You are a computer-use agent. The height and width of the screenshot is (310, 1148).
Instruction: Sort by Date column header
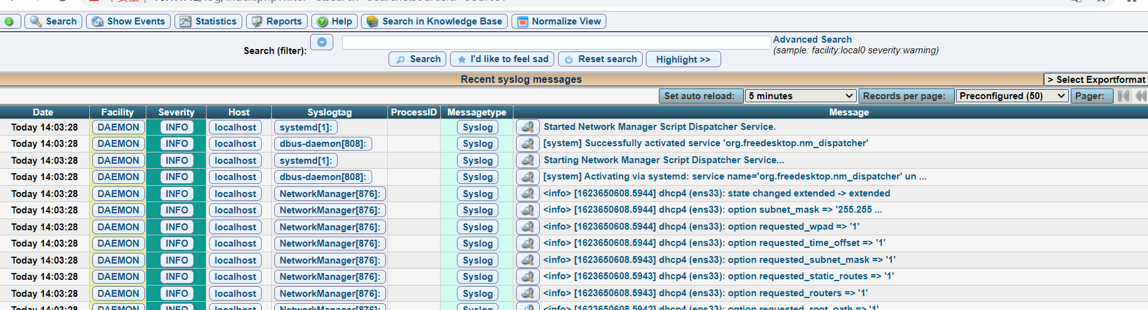(x=43, y=112)
